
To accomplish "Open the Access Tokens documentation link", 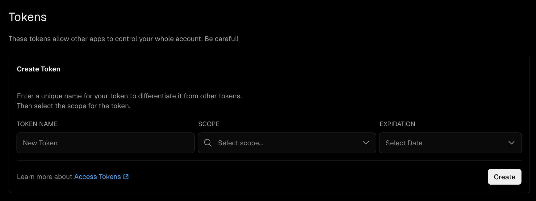I will click(x=97, y=177).
